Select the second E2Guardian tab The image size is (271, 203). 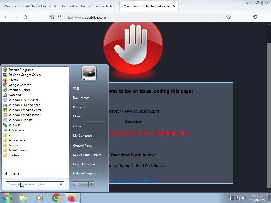[87, 6]
